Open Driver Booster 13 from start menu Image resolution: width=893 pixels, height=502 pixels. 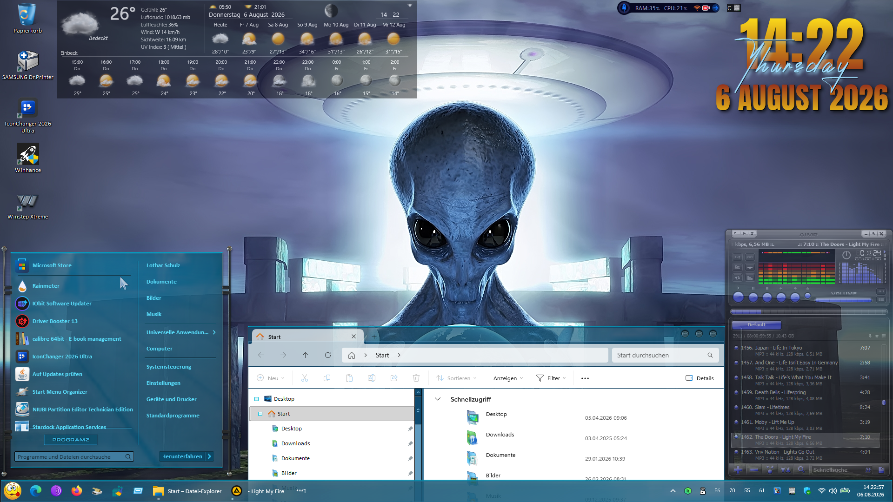point(55,321)
